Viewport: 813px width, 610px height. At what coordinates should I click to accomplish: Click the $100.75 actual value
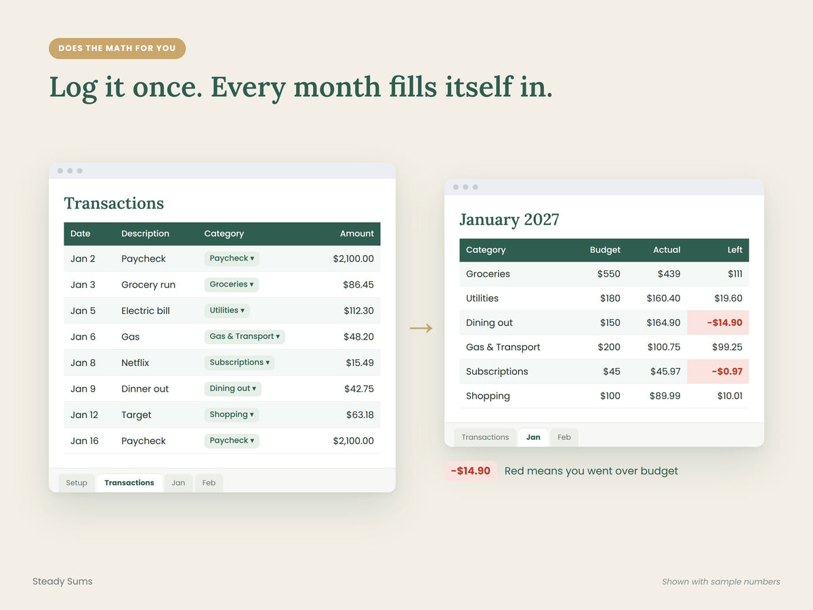[663, 347]
